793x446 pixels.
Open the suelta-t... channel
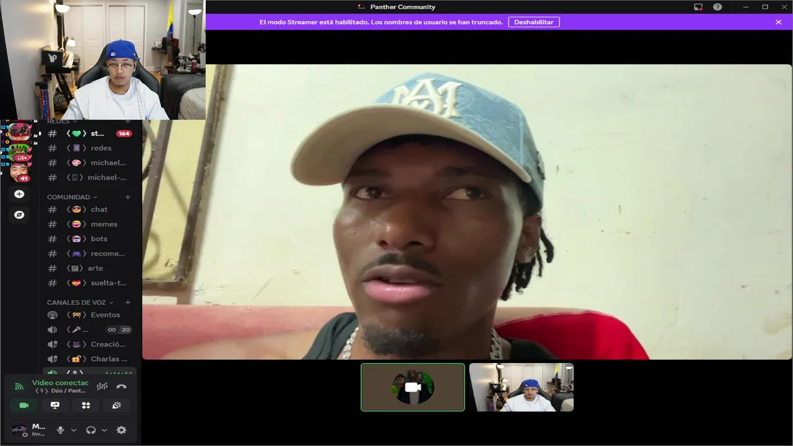pyautogui.click(x=90, y=282)
